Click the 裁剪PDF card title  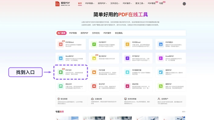coord(168,84)
